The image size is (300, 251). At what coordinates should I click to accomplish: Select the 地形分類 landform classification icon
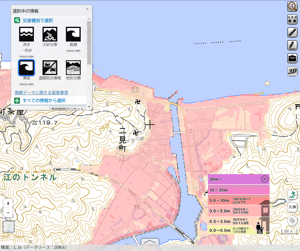(x=73, y=68)
